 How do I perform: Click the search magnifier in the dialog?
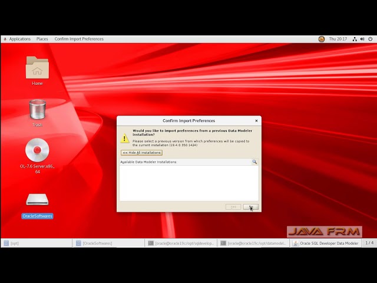coord(254,162)
